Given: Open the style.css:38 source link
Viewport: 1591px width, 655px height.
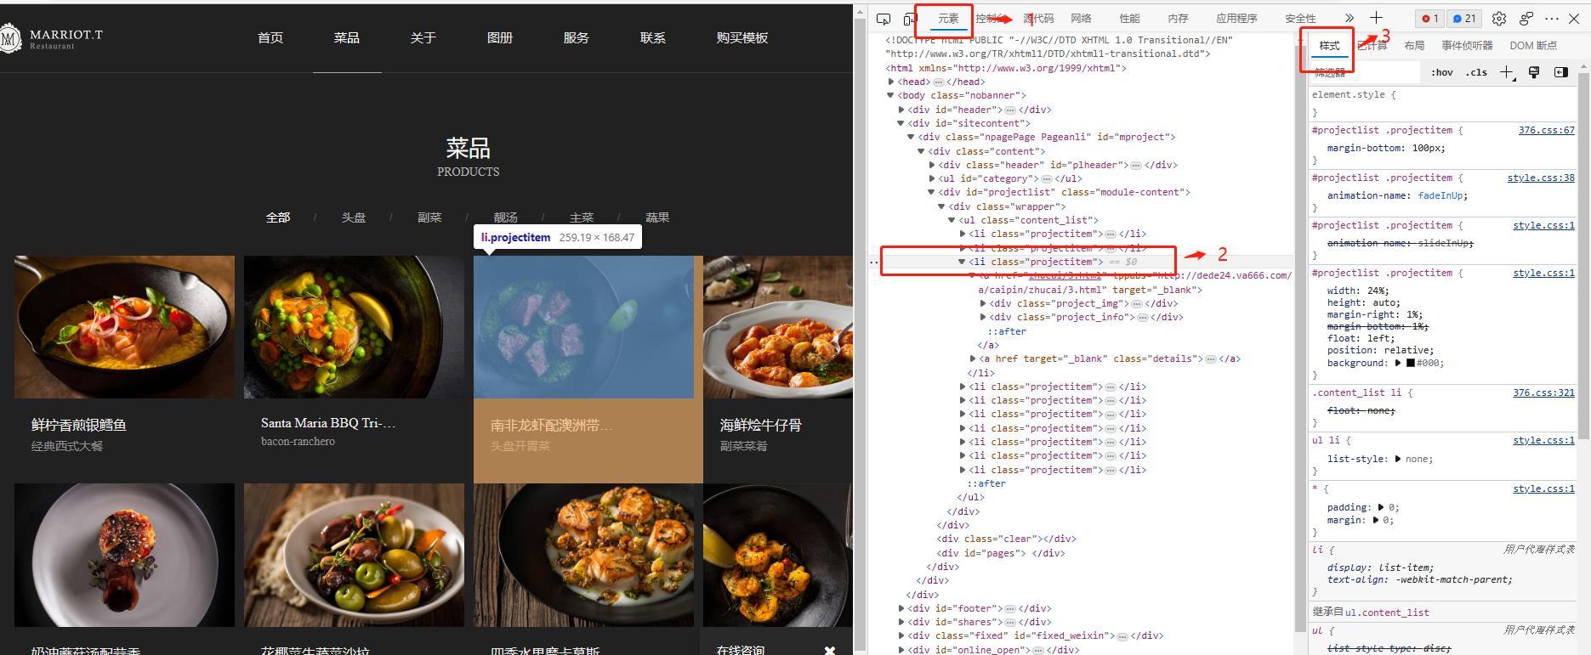Looking at the screenshot, I should 1541,178.
